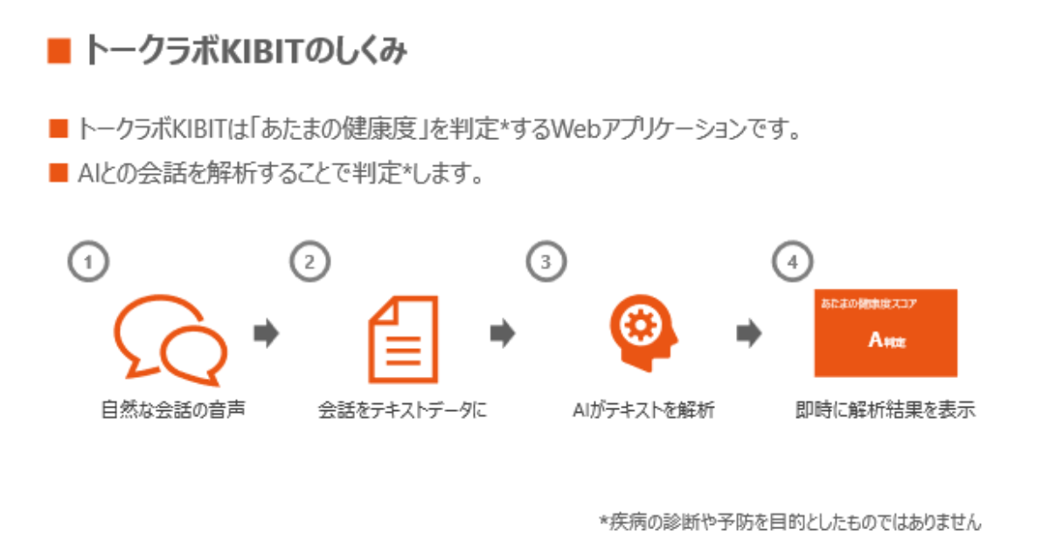Click the orange text document icon

(401, 338)
